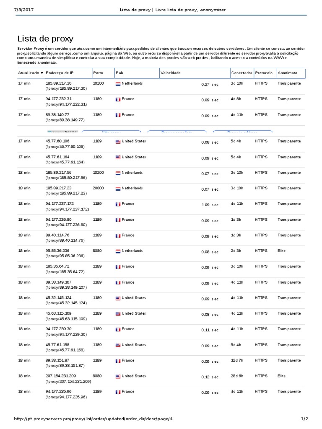Sort the table by Velocidade header

point(171,73)
